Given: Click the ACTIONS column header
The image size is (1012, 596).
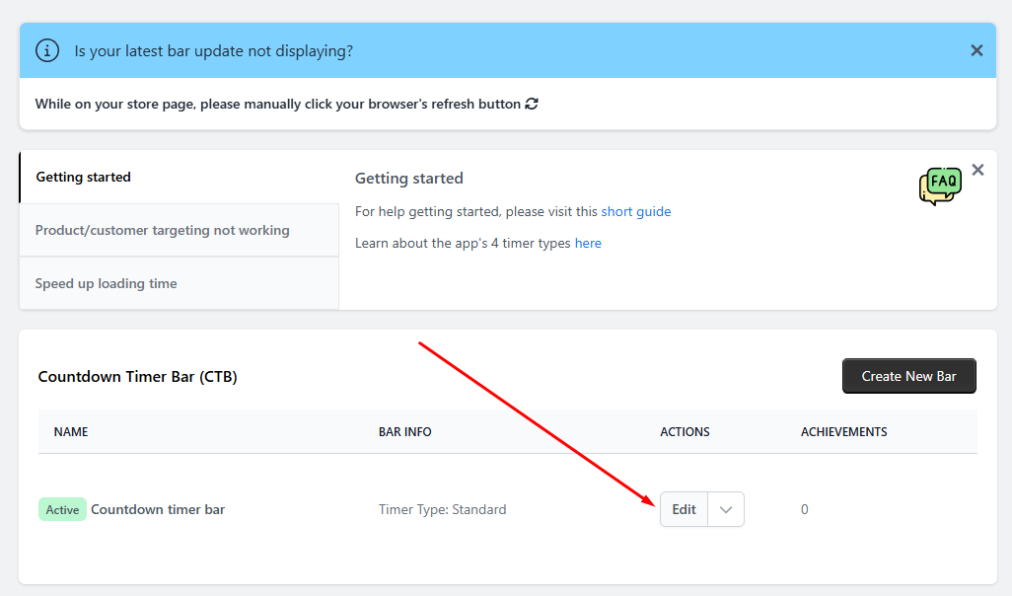Looking at the screenshot, I should [685, 432].
